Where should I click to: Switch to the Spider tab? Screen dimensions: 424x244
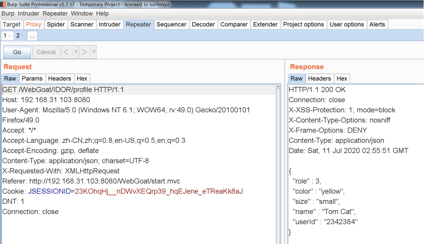(56, 25)
